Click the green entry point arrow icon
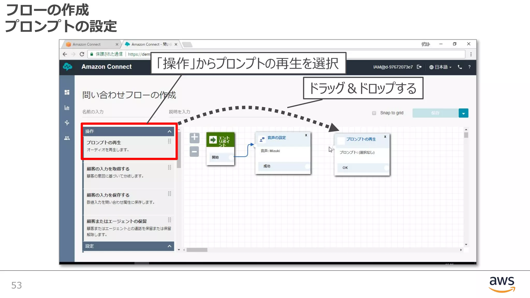Viewport: 530px width, 298px height. tap(213, 140)
